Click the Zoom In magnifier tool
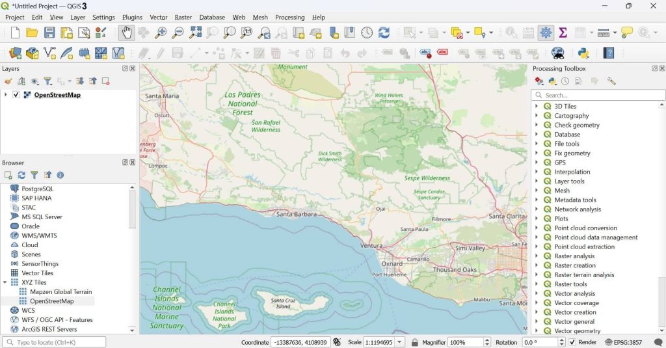The image size is (666, 348). [160, 33]
